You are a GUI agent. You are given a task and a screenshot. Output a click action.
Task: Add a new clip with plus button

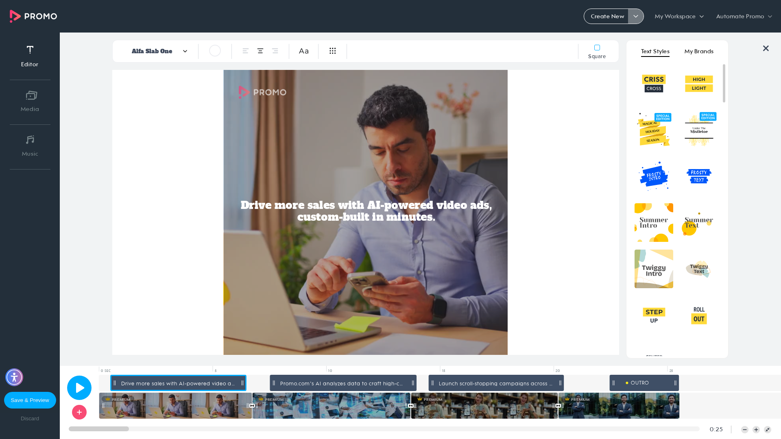coord(79,412)
